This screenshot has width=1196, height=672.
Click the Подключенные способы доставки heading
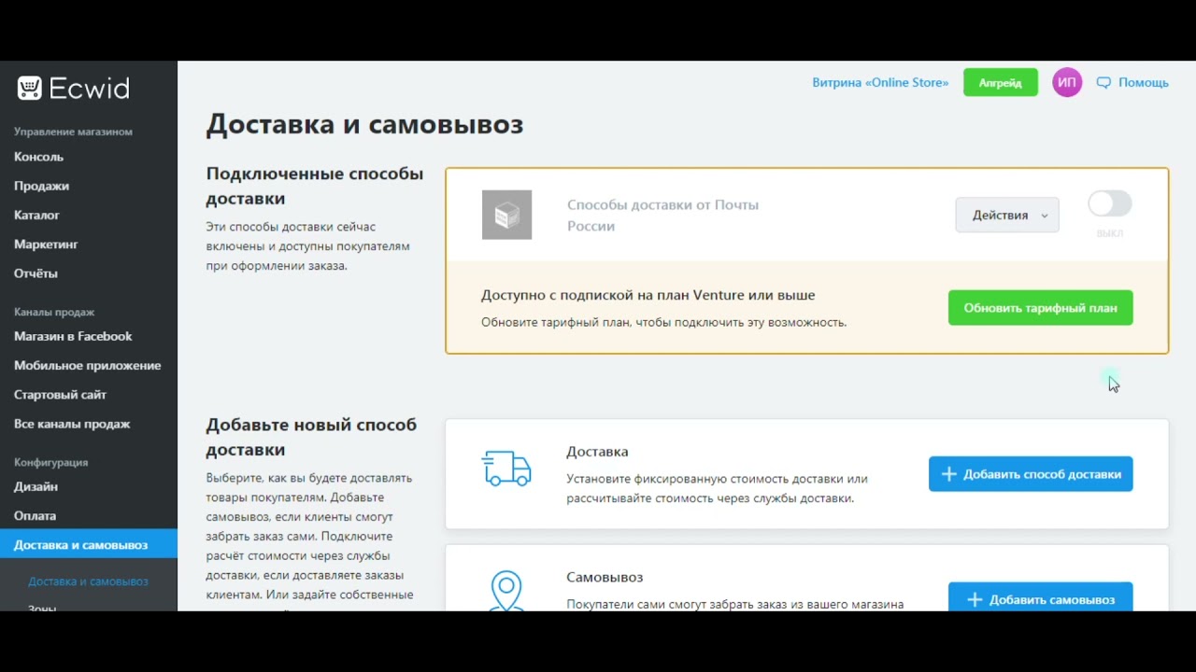pos(315,186)
